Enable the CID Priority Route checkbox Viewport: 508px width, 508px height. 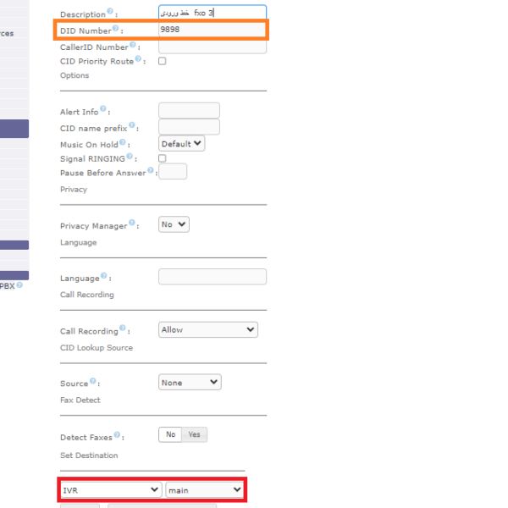click(163, 61)
